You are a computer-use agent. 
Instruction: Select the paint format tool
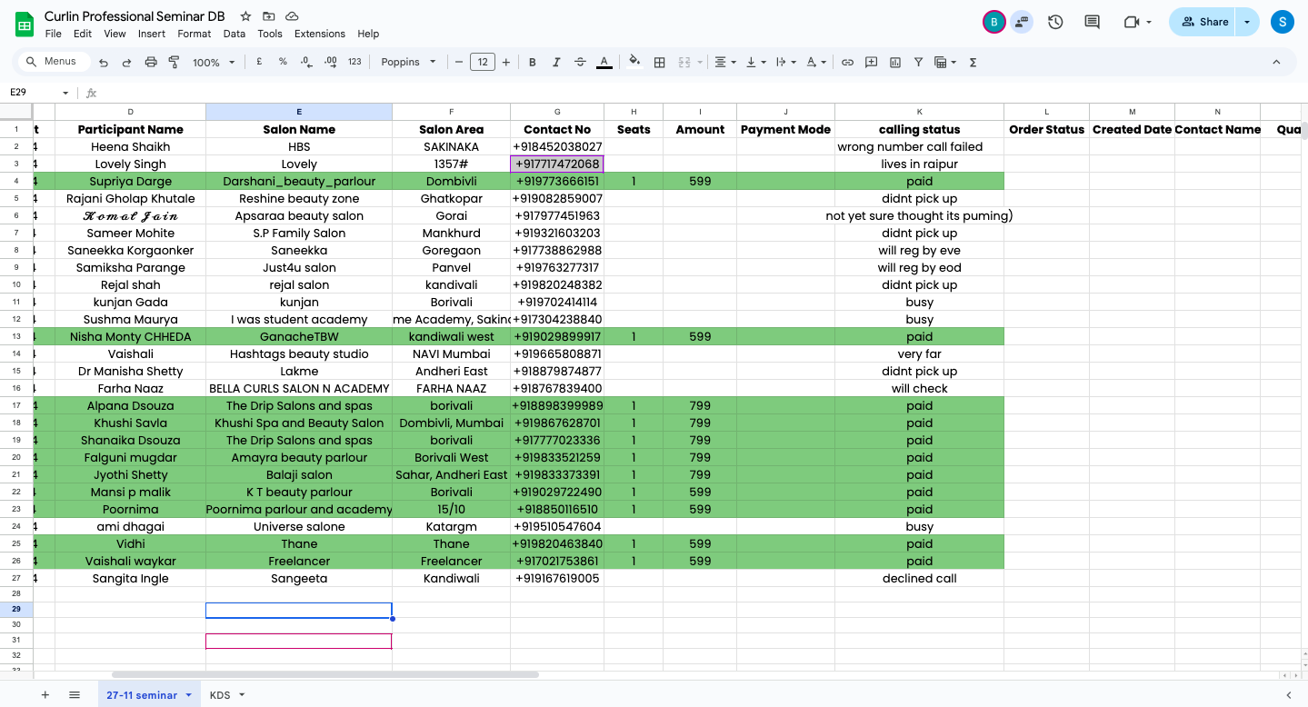(174, 63)
